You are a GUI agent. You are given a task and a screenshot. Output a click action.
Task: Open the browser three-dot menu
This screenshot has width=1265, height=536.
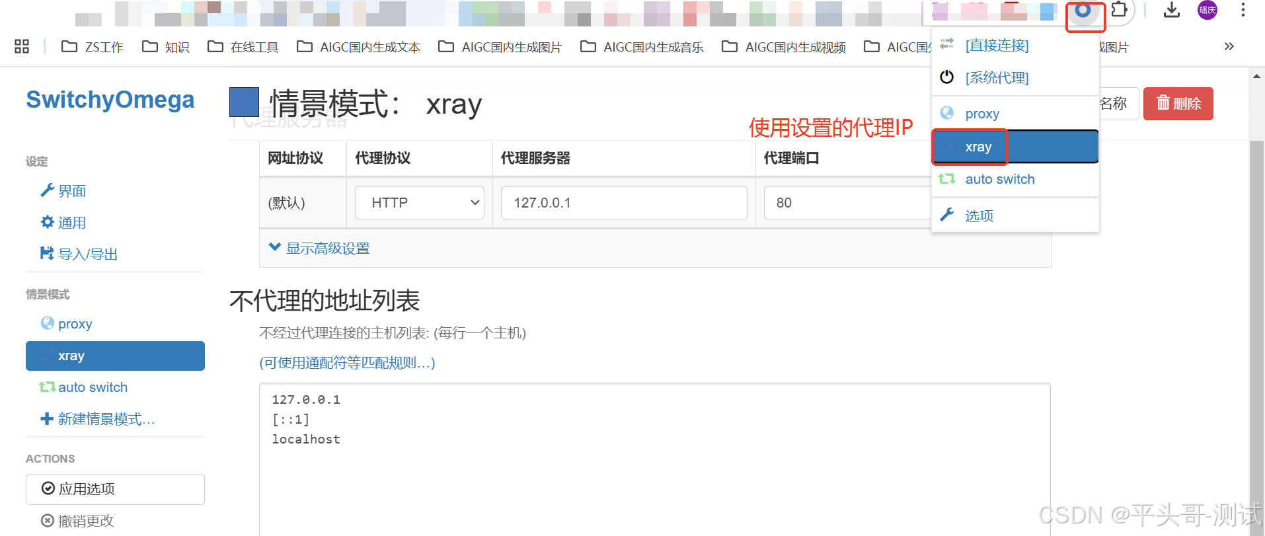(x=1243, y=10)
